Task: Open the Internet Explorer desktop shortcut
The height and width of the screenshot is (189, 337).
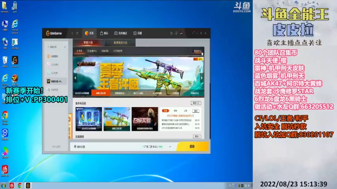Action: click(15, 26)
